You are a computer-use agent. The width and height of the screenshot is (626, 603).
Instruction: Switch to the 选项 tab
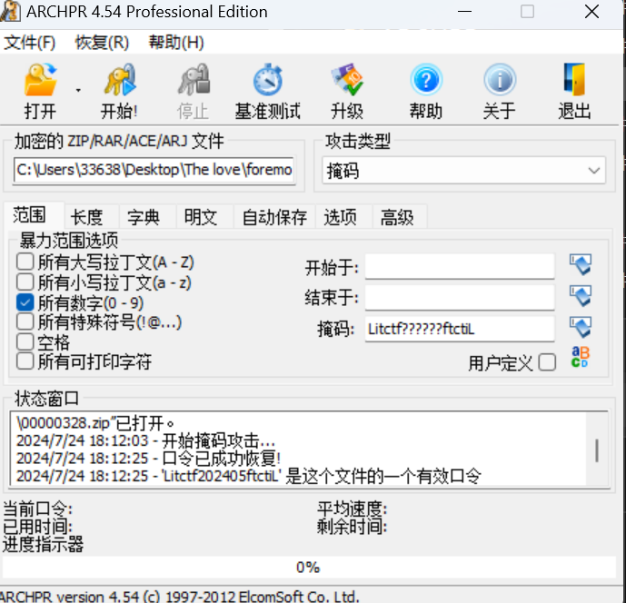340,217
